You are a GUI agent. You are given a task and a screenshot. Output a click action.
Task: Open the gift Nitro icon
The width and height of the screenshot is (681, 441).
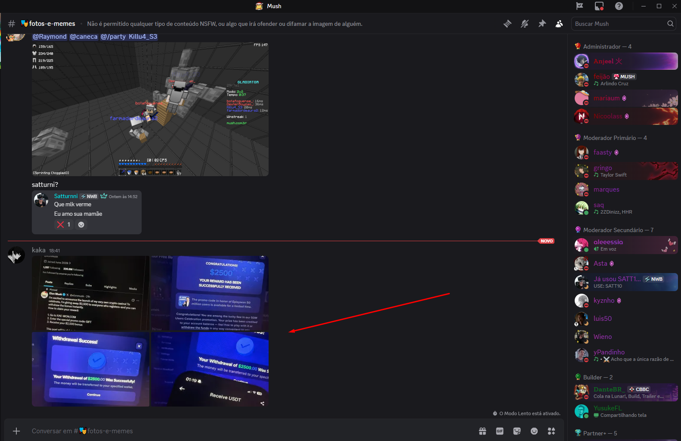pyautogui.click(x=483, y=431)
